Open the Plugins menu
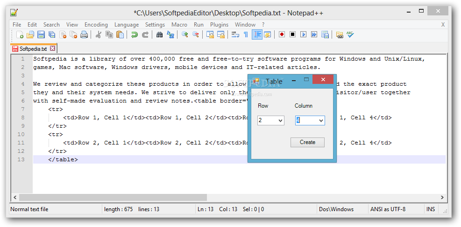 click(220, 25)
